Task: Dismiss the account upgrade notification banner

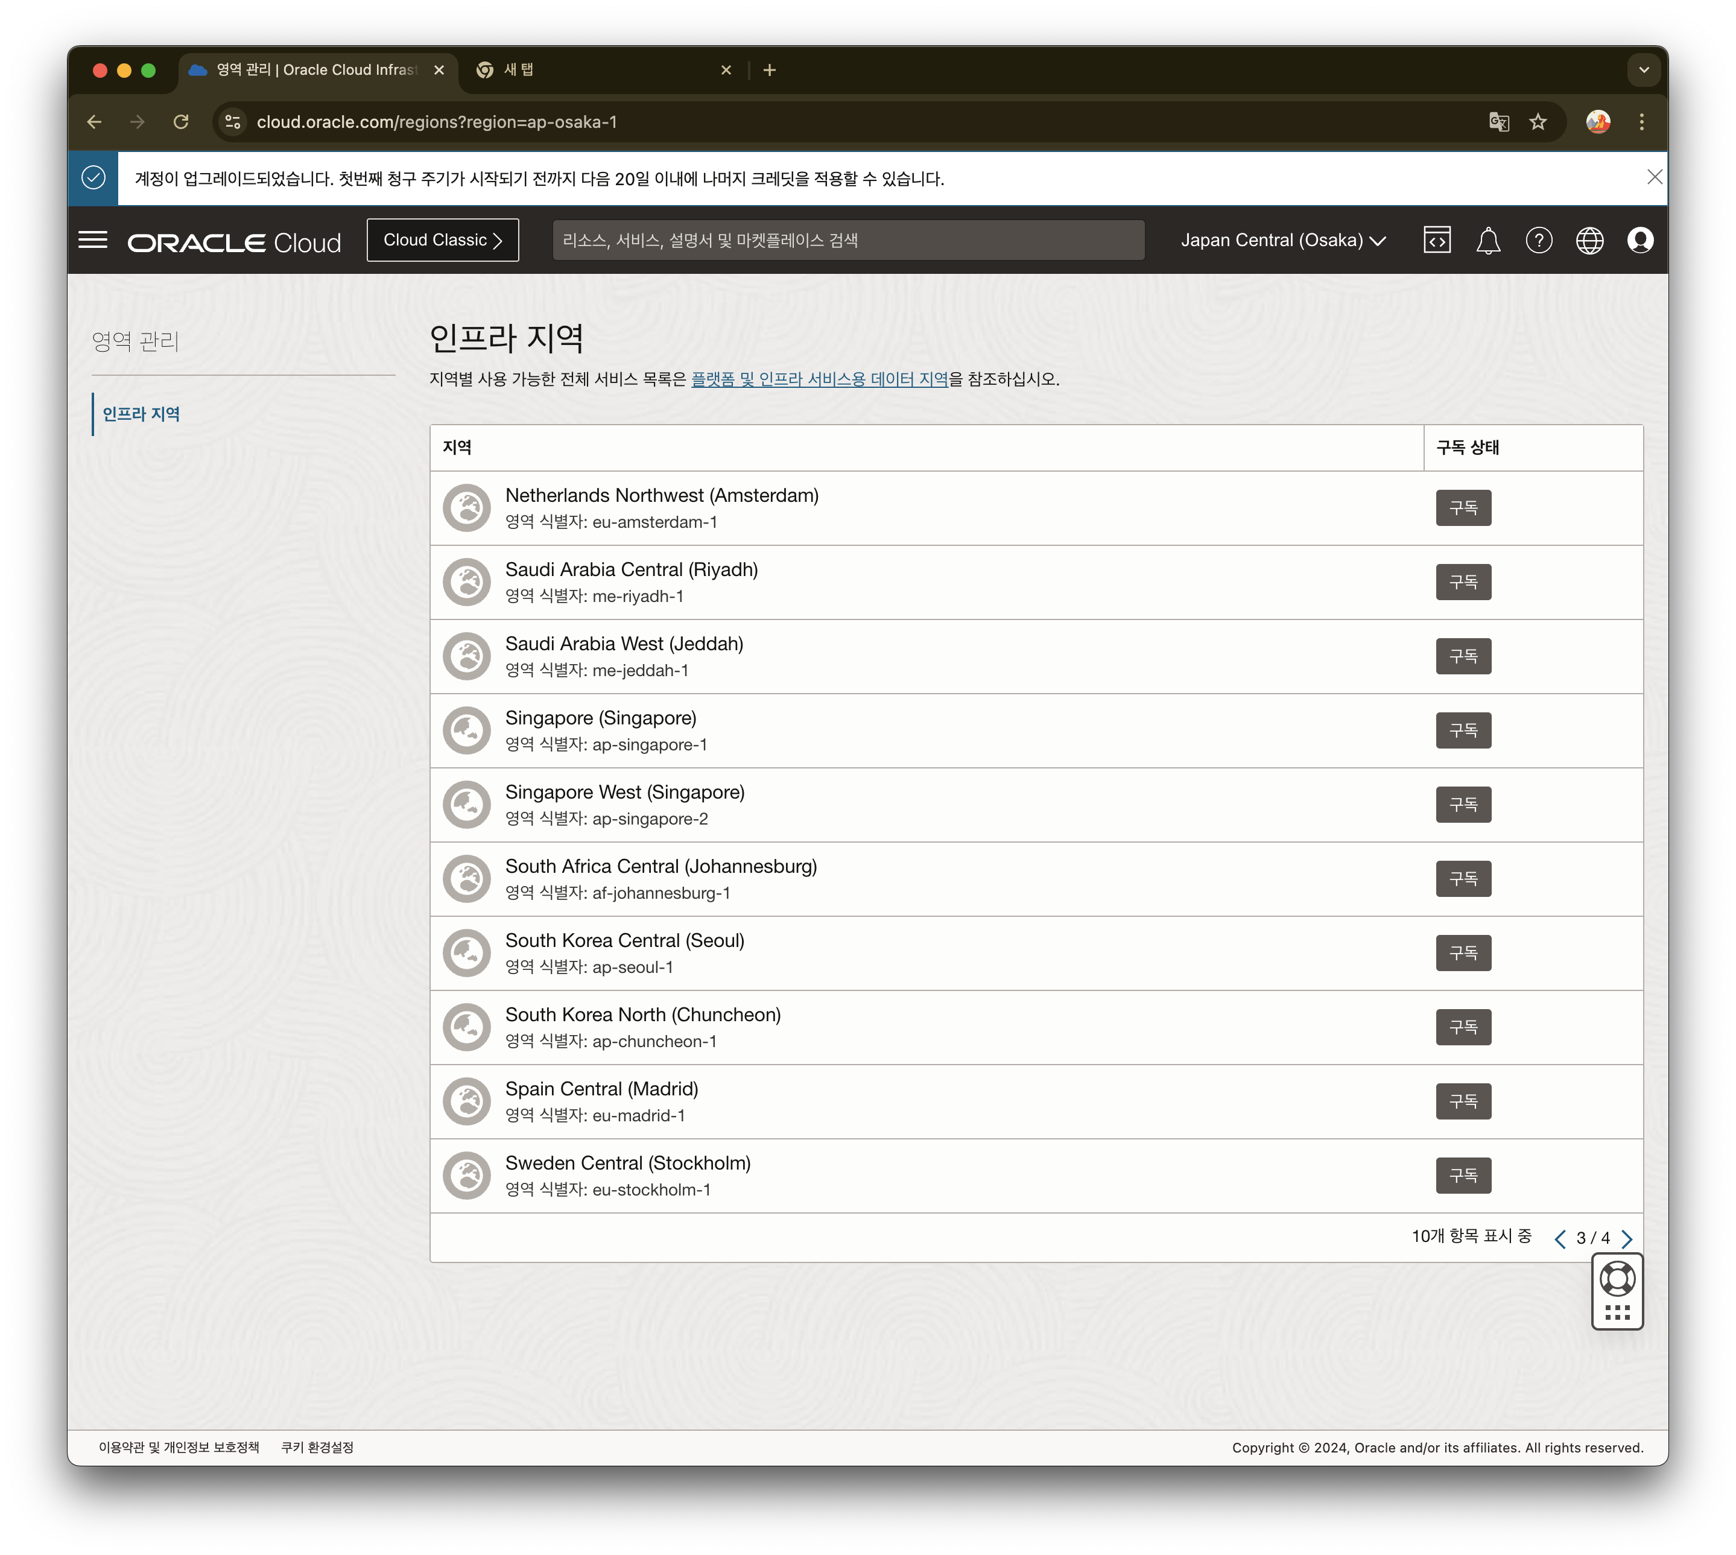Action: click(x=1654, y=177)
